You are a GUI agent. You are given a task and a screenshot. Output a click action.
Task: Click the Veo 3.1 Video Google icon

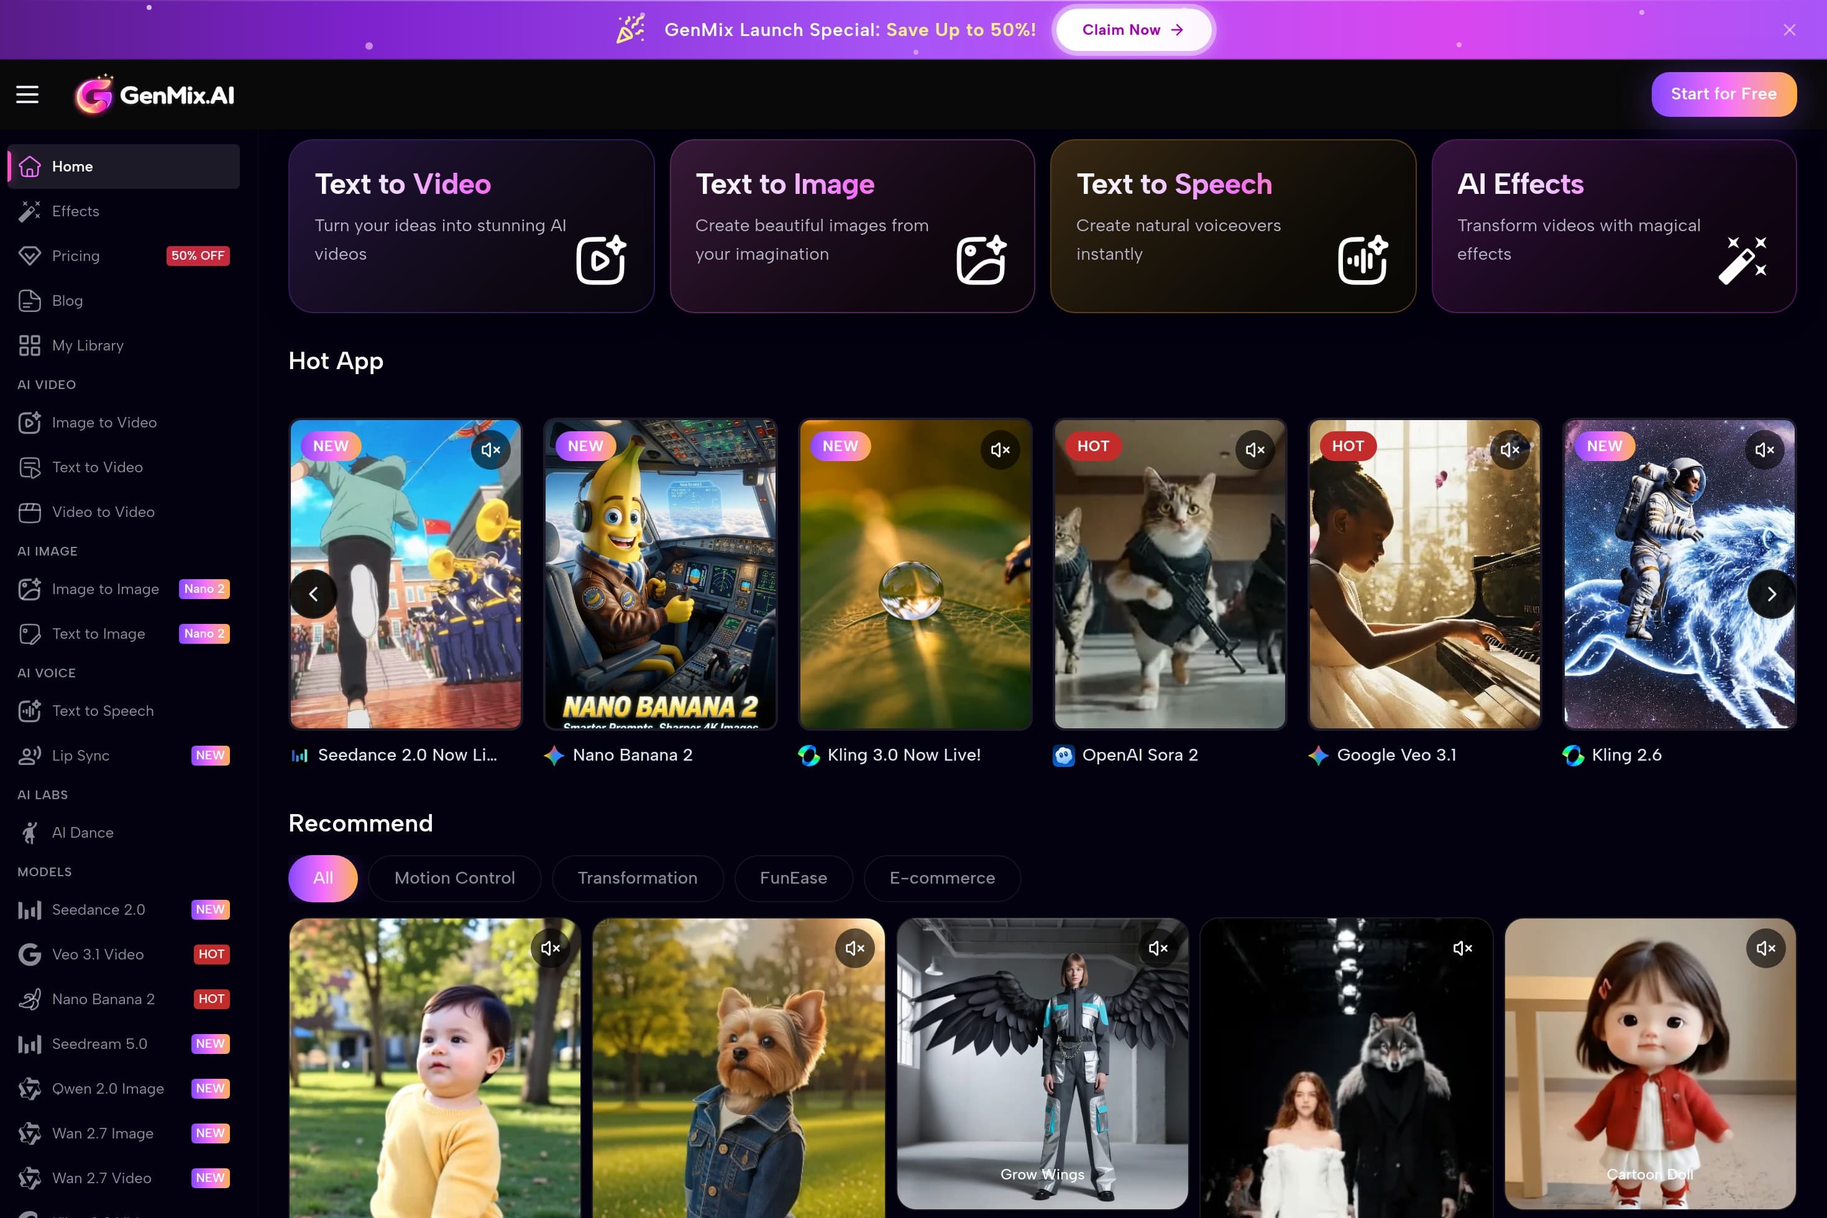click(x=30, y=955)
